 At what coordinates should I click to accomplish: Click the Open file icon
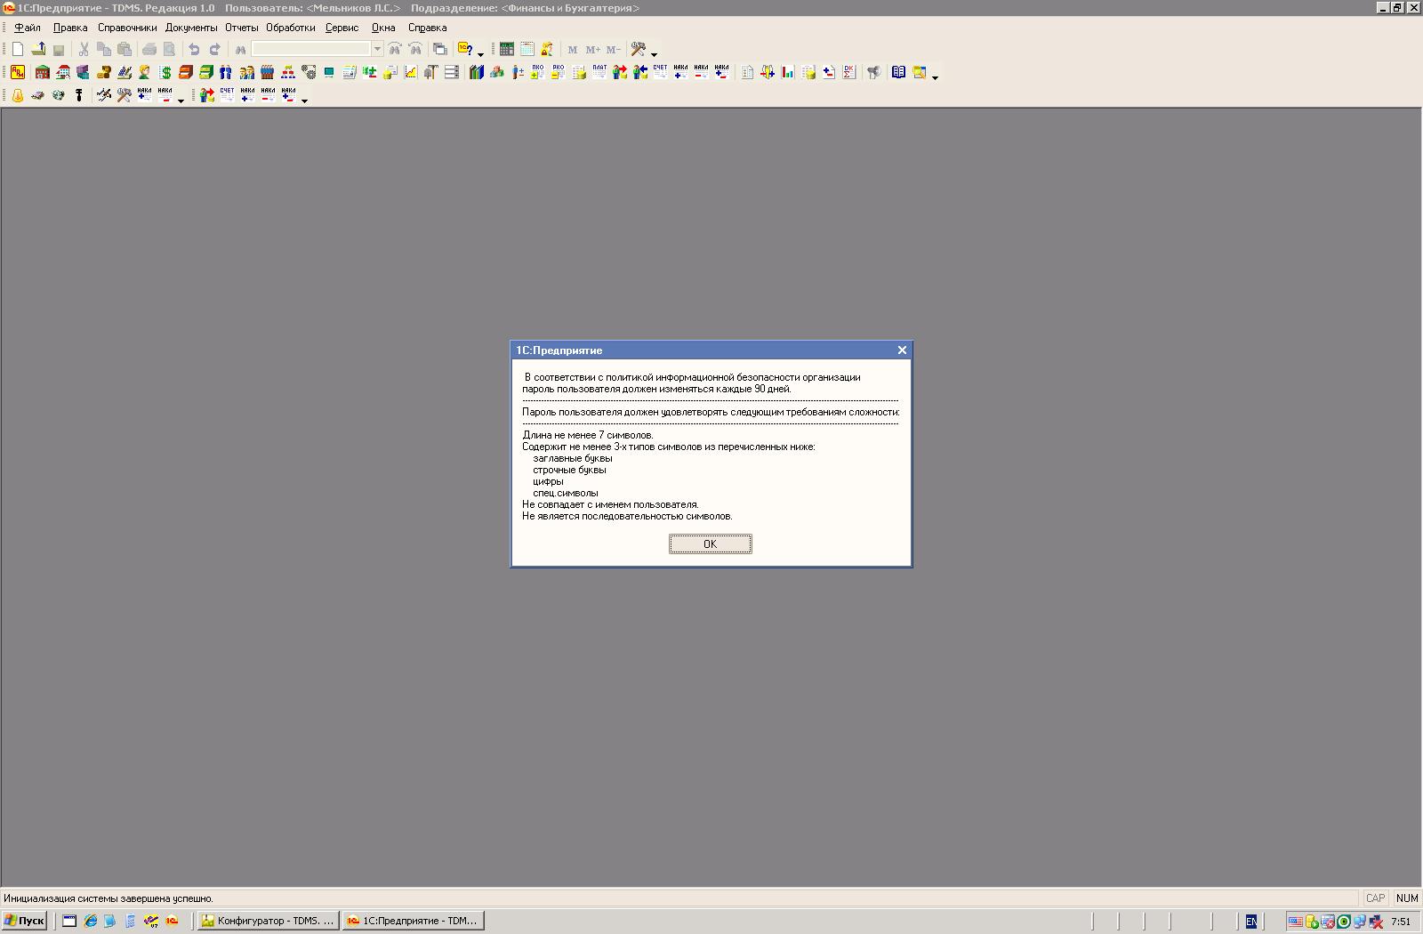(38, 49)
